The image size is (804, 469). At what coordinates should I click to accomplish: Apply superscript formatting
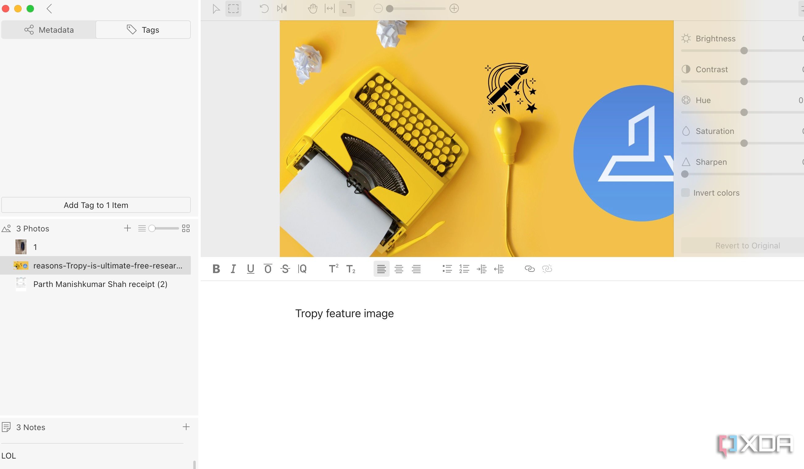pyautogui.click(x=333, y=269)
